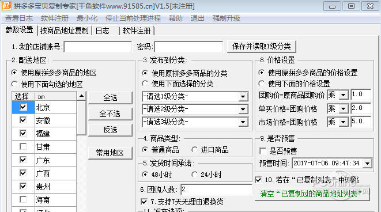Screen dimensions: 381x212
Task: Focus the 团购人数 input field
Action: coord(217,190)
